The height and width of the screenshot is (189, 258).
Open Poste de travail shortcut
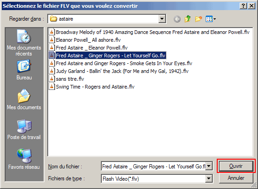point(24,129)
